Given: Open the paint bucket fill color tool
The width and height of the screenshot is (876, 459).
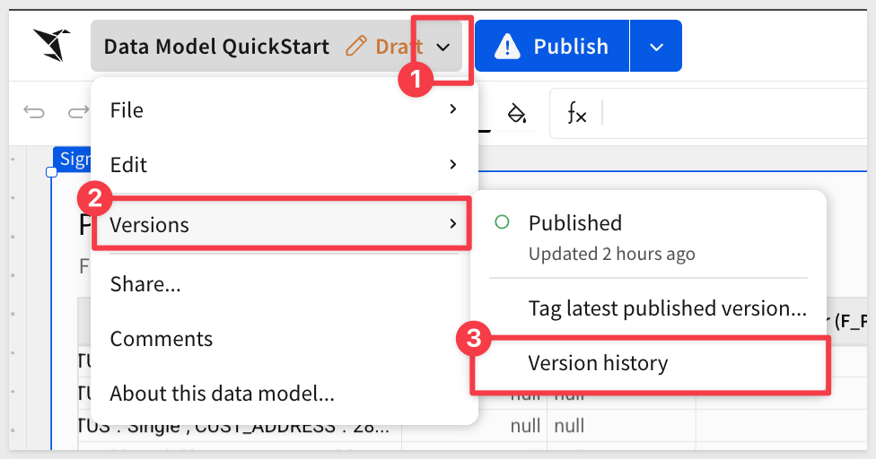Looking at the screenshot, I should click(516, 113).
